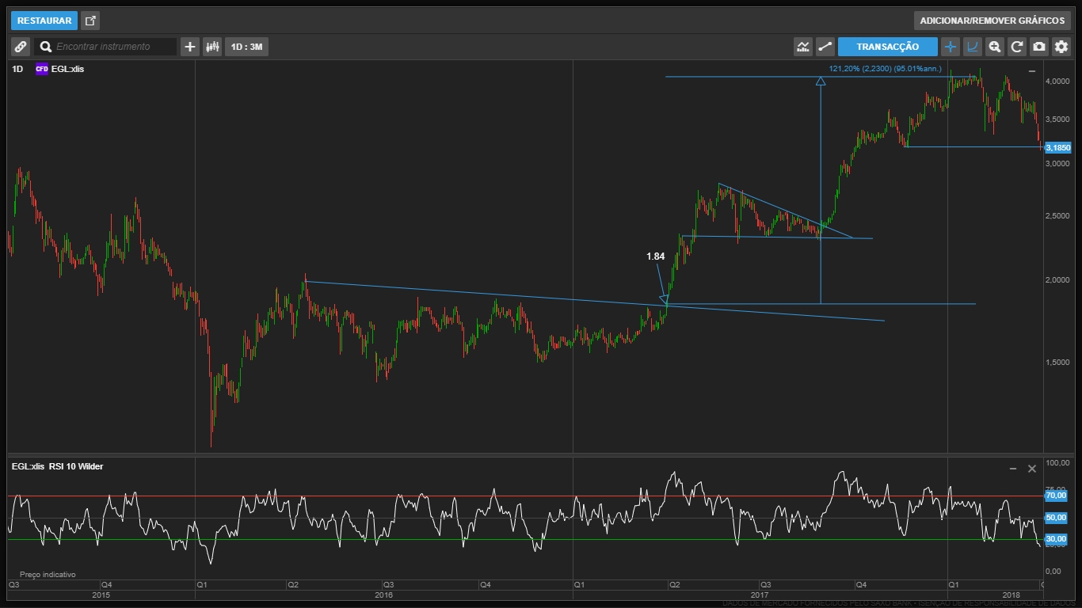Collapse the RSI 10 Wilder panel
1082x608 pixels.
coord(1013,469)
